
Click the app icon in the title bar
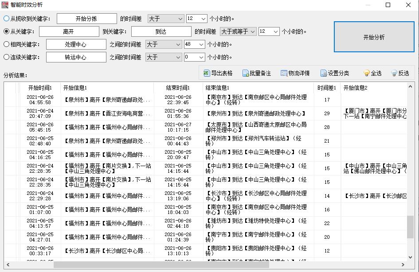coord(6,5)
